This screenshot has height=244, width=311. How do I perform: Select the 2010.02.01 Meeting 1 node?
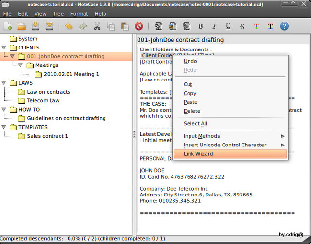click(x=71, y=74)
